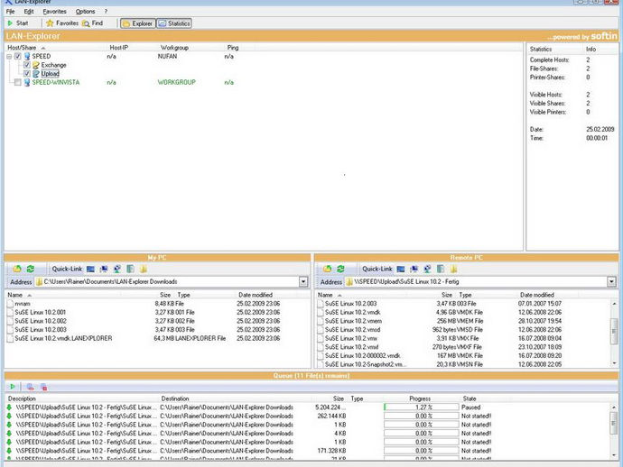The image size is (623, 467).
Task: Click the 1.27 % progress bar of paused item
Action: pyautogui.click(x=421, y=407)
